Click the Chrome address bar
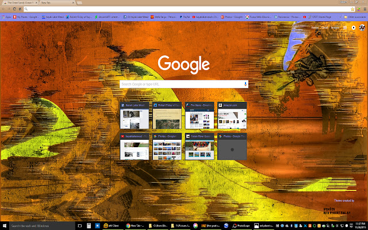 (x=187, y=9)
